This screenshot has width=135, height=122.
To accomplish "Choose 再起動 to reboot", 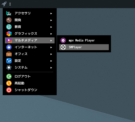I will pos(30,83).
